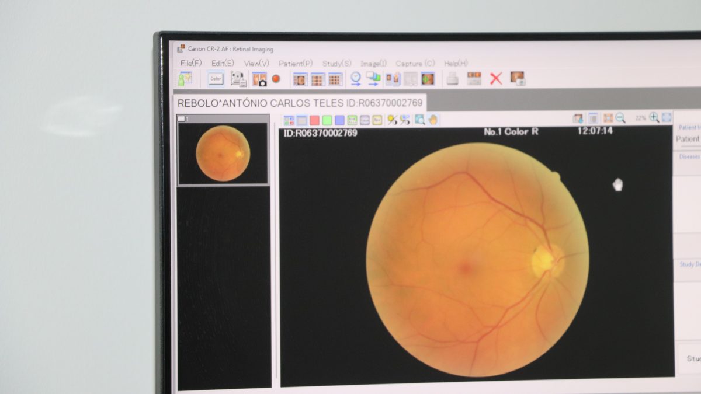Click the camera capture icon
The height and width of the screenshot is (394, 701).
pyautogui.click(x=259, y=79)
